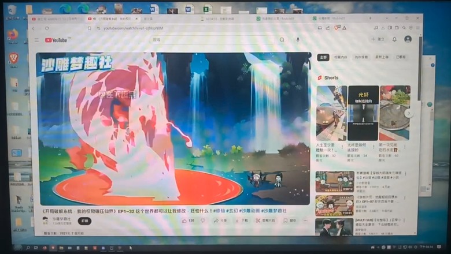451x254 pixels.
Task: Open the first Shorts thumbnail with mall scene
Action: (331, 113)
